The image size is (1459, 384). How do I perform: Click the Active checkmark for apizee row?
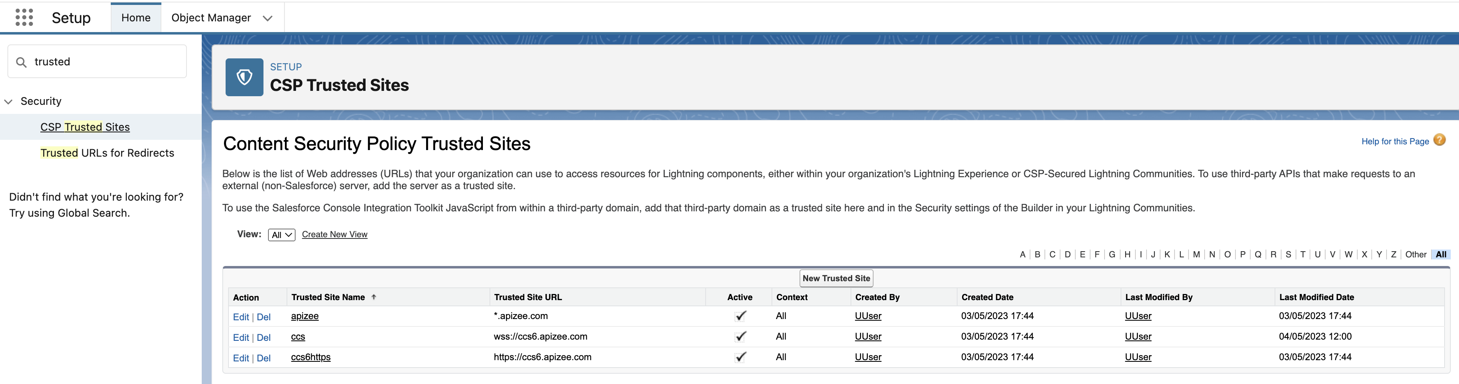(740, 316)
